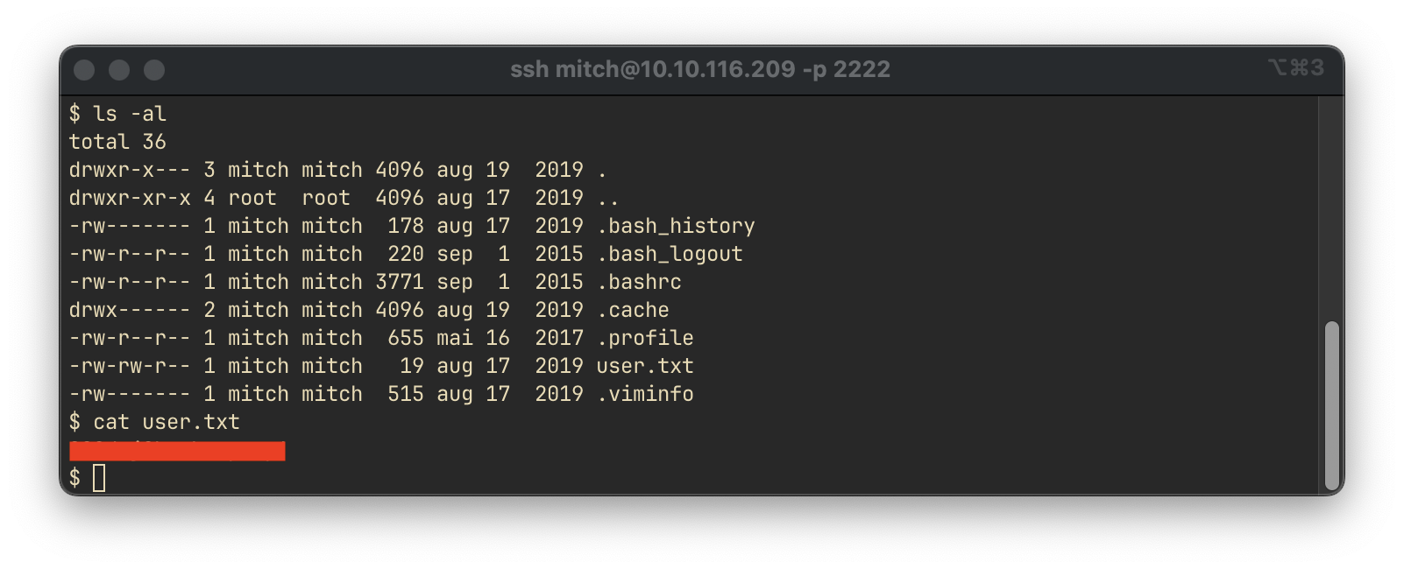
Task: Click the .bash_logout filename
Action: coord(670,254)
